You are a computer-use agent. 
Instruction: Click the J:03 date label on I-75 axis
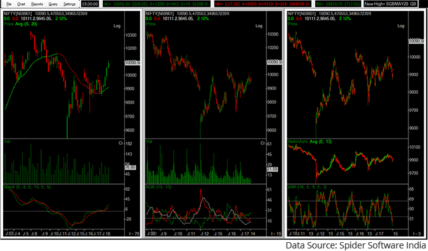[x=9, y=233]
